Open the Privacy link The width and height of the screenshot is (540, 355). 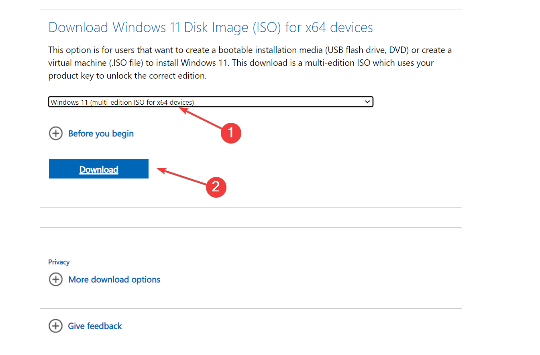pyautogui.click(x=59, y=262)
